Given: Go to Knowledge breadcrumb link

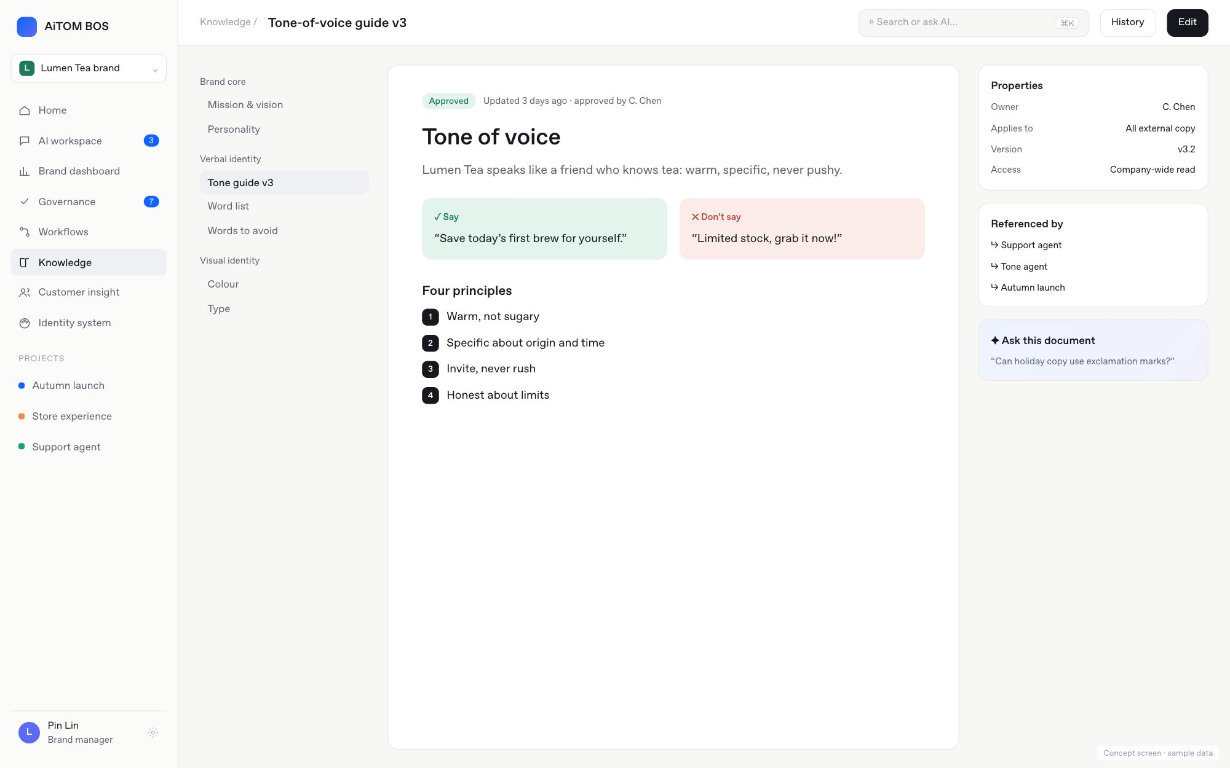Looking at the screenshot, I should (x=225, y=22).
